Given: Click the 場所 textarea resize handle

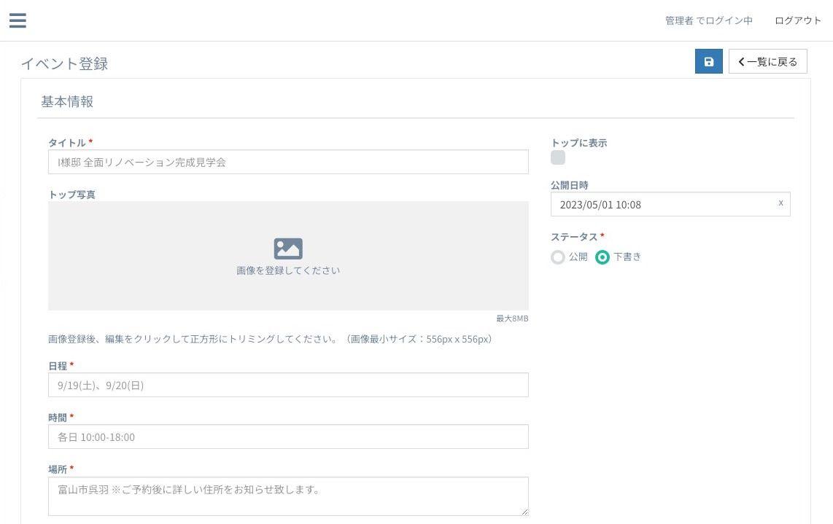Looking at the screenshot, I should coord(524,512).
